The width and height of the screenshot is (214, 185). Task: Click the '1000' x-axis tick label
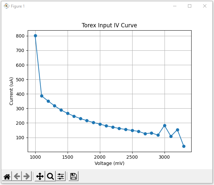[x=35, y=157]
